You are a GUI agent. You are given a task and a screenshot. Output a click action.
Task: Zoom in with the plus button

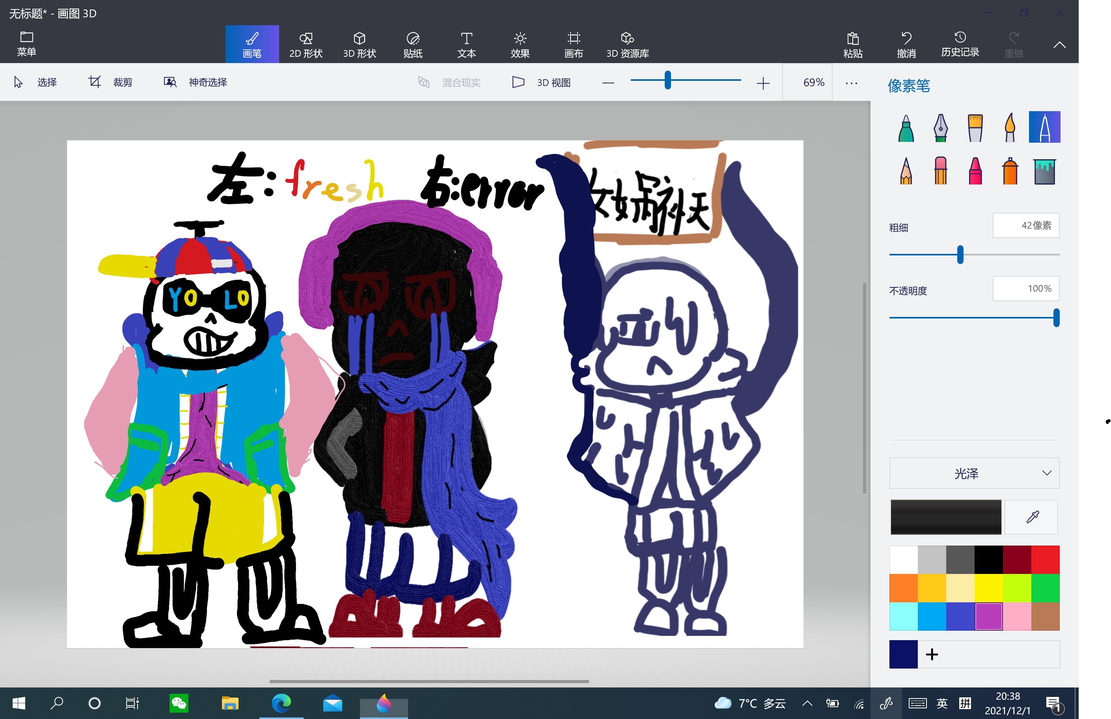763,83
